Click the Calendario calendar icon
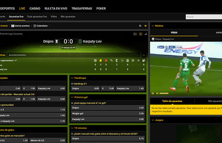Screen dimensions: 222x143 pyautogui.click(x=35, y=26)
